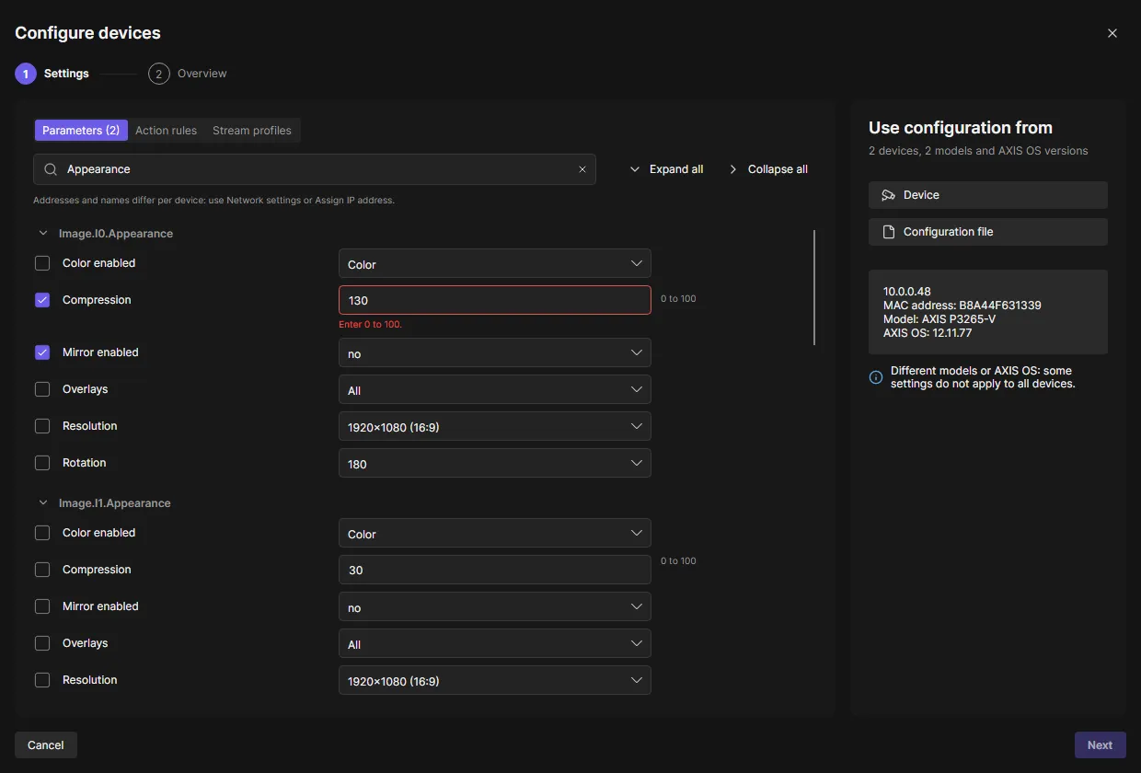Image resolution: width=1141 pixels, height=773 pixels.
Task: Enable I0 Color enabled checkbox
Action: pos(42,263)
